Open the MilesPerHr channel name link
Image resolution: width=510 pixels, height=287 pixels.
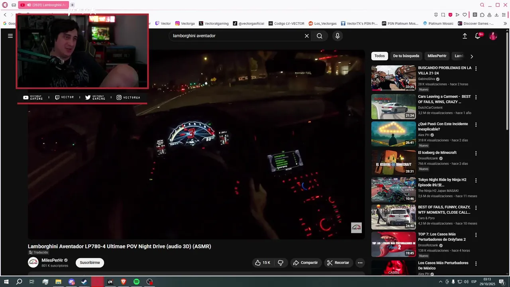52,260
